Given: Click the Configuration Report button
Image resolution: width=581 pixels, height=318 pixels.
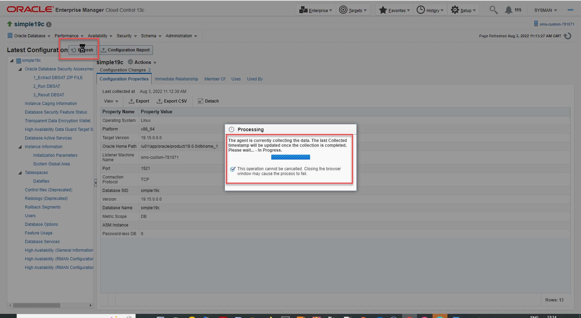Looking at the screenshot, I should [126, 50].
